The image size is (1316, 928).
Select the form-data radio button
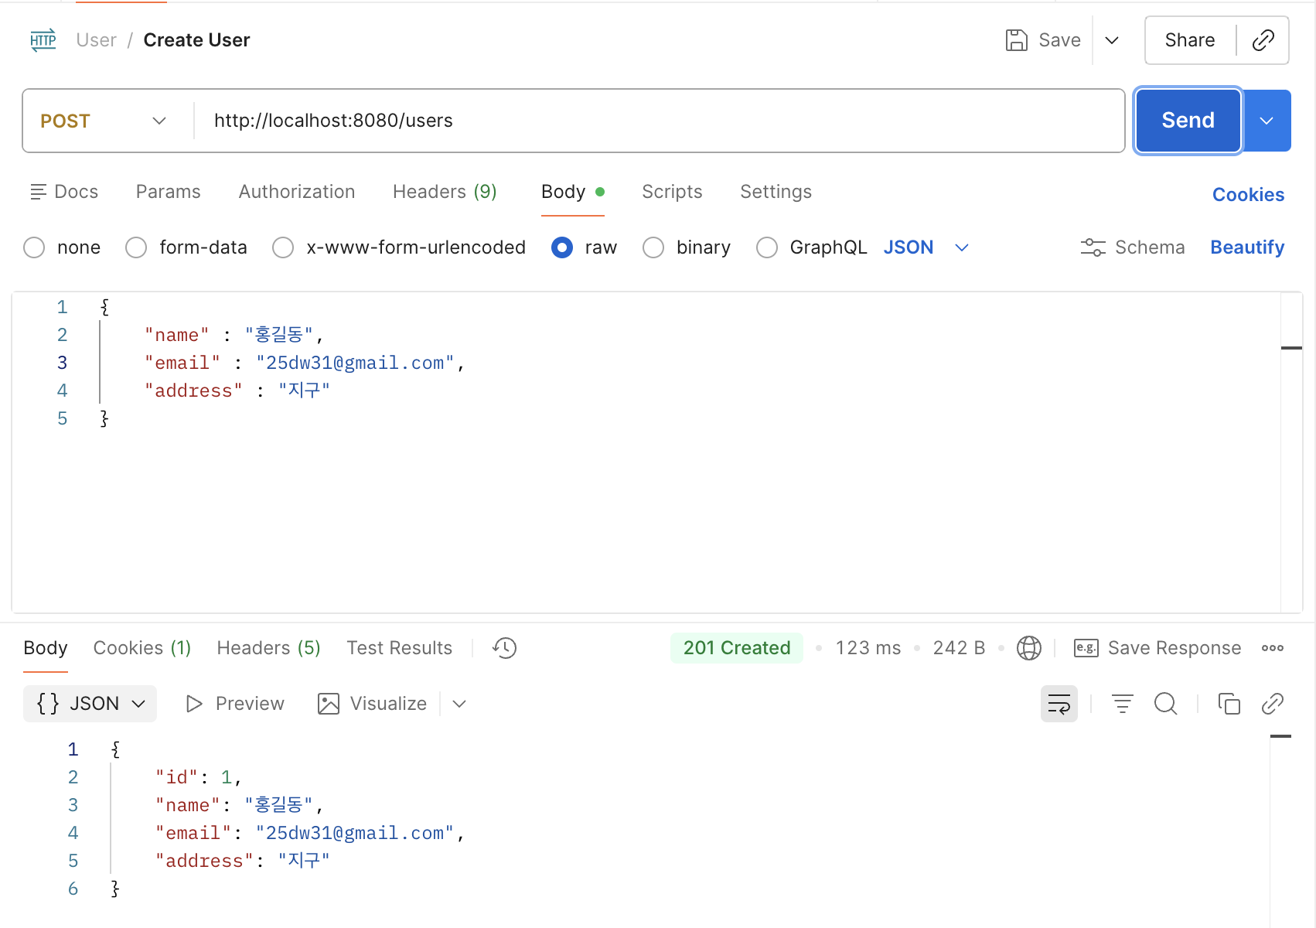click(x=136, y=247)
